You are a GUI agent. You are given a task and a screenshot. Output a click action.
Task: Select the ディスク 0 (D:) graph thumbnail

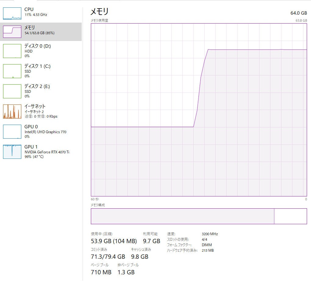(12, 51)
